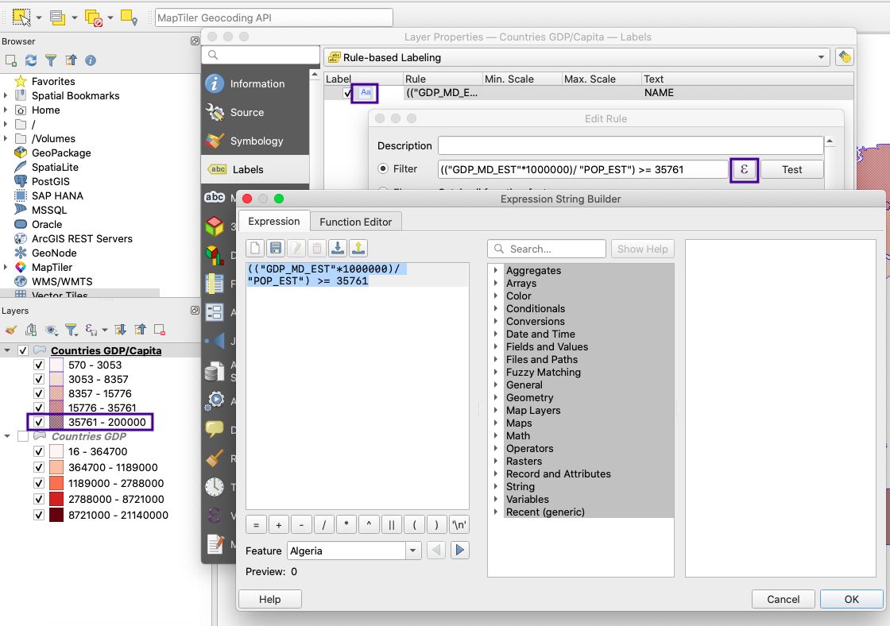Enable the Countries GDP layer checkbox

pos(23,436)
